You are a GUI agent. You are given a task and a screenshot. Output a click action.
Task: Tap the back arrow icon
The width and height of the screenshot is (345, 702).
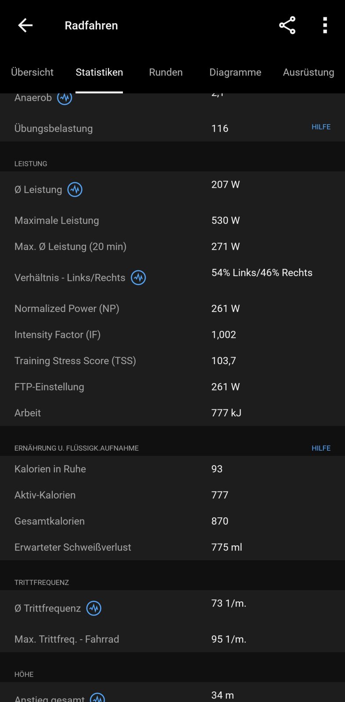(x=25, y=25)
